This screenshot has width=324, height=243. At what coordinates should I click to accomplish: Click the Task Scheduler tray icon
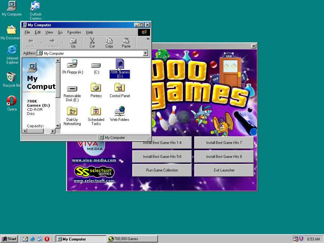(296, 239)
